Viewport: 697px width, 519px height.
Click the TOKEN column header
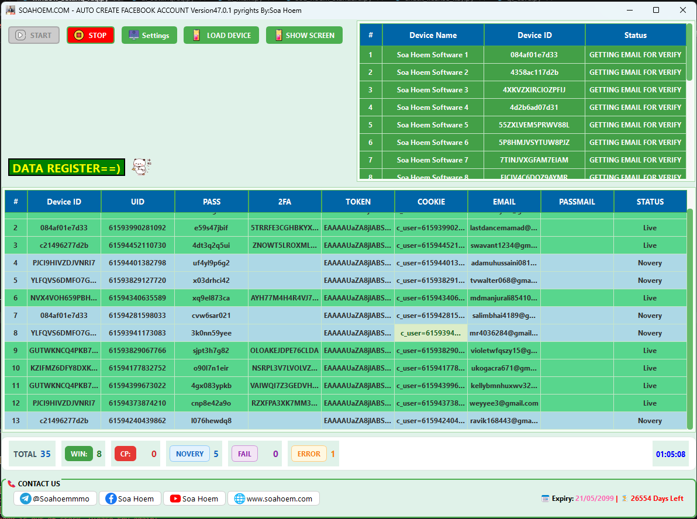(x=358, y=202)
